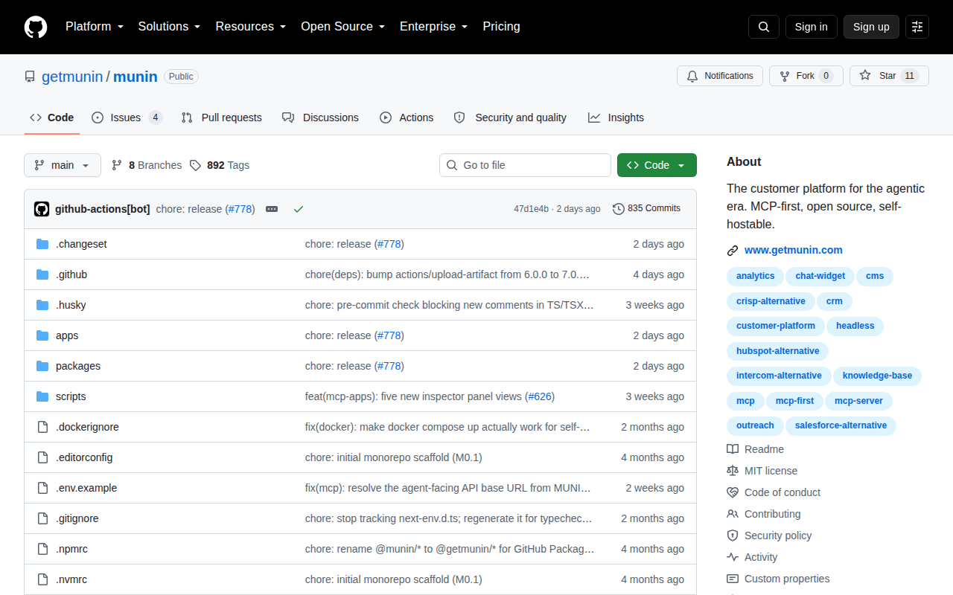Screen dimensions: 953x595
Task: Open the munin repository name link
Action: pyautogui.click(x=136, y=77)
